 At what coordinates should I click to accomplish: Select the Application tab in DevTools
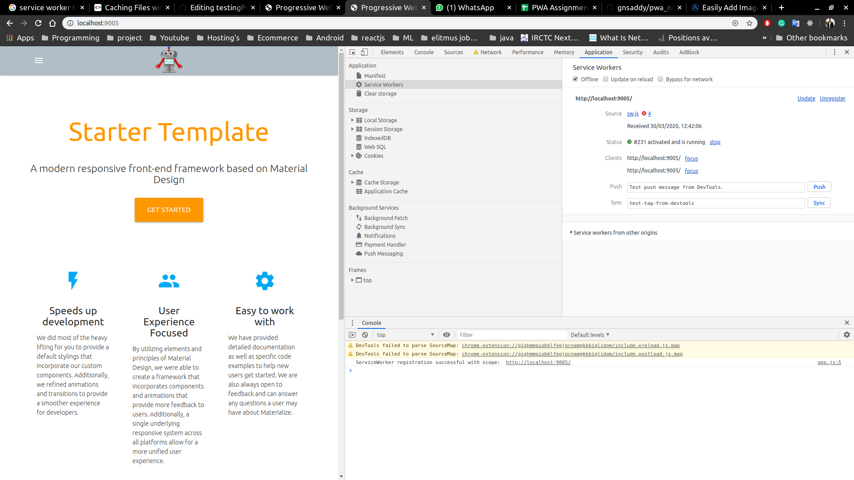pyautogui.click(x=598, y=52)
